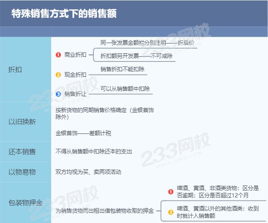
Task: Select the 现金折扣 node
Action: [x=75, y=75]
